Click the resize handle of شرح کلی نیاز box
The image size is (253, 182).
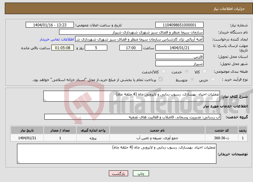(x=45, y=100)
